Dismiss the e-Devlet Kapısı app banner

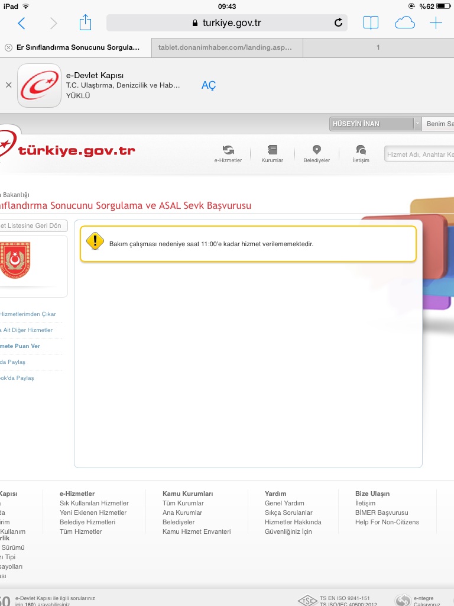8,85
